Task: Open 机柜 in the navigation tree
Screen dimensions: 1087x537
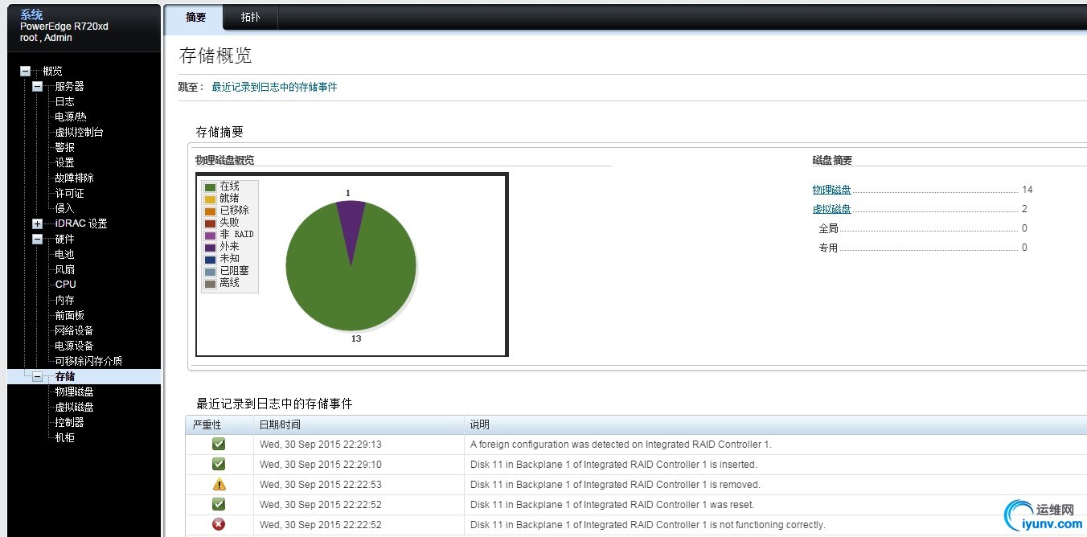Action: point(64,437)
